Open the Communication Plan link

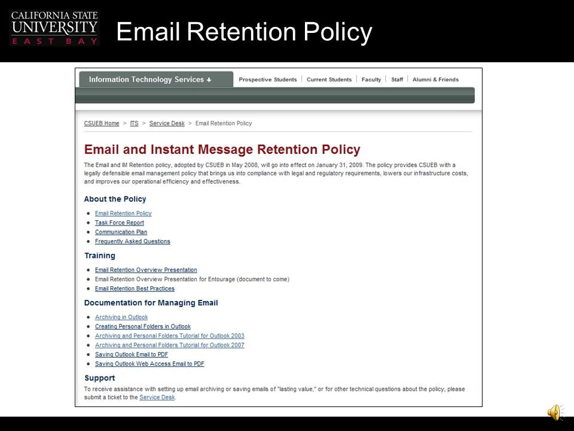[121, 232]
